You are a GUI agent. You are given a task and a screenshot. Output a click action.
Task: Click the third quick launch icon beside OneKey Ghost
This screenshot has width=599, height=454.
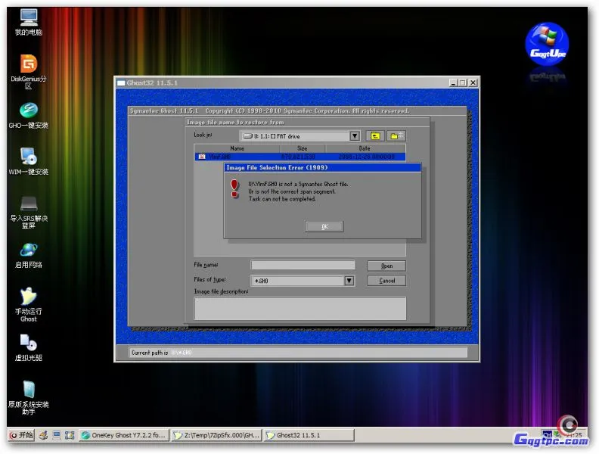70,435
